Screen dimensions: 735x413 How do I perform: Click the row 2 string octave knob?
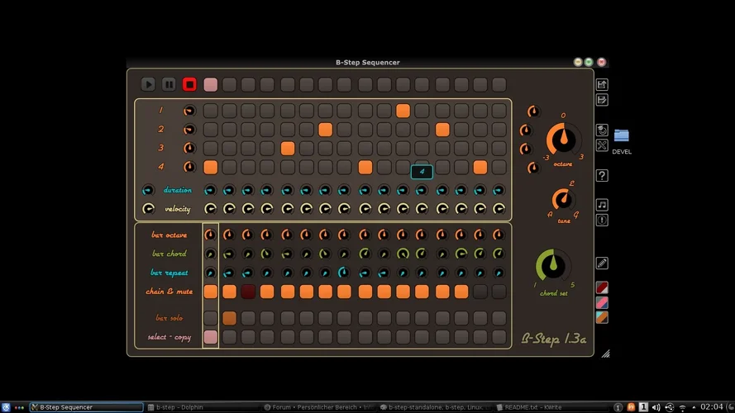click(x=526, y=131)
